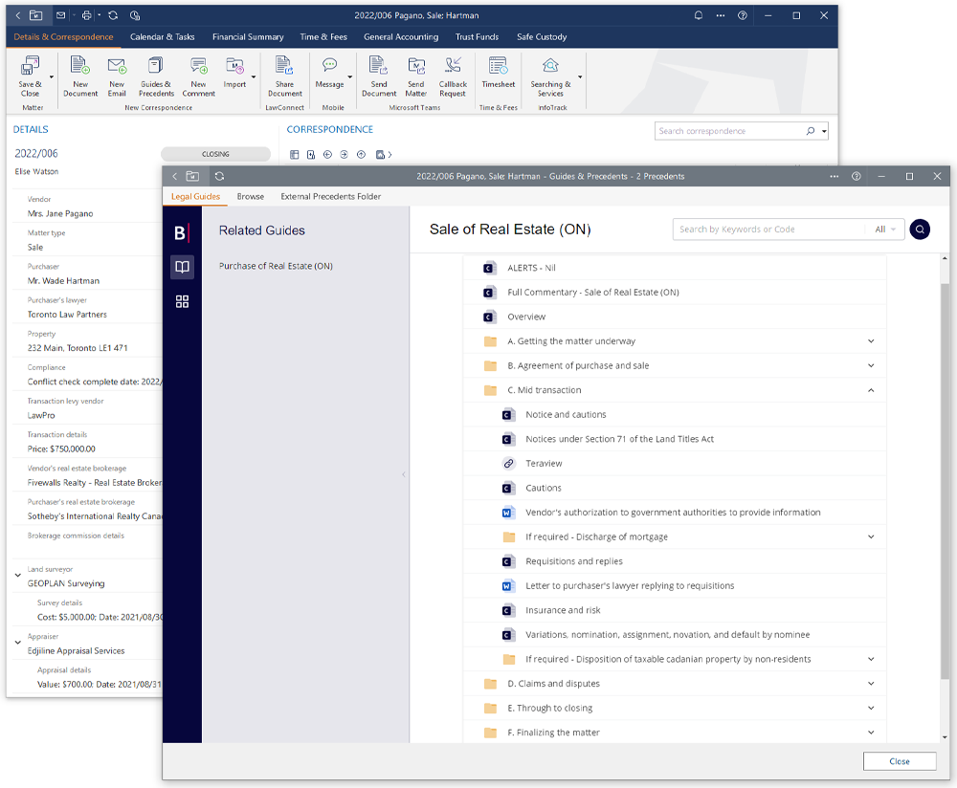Open External Precedents Folder tab
957x788 pixels.
(331, 196)
